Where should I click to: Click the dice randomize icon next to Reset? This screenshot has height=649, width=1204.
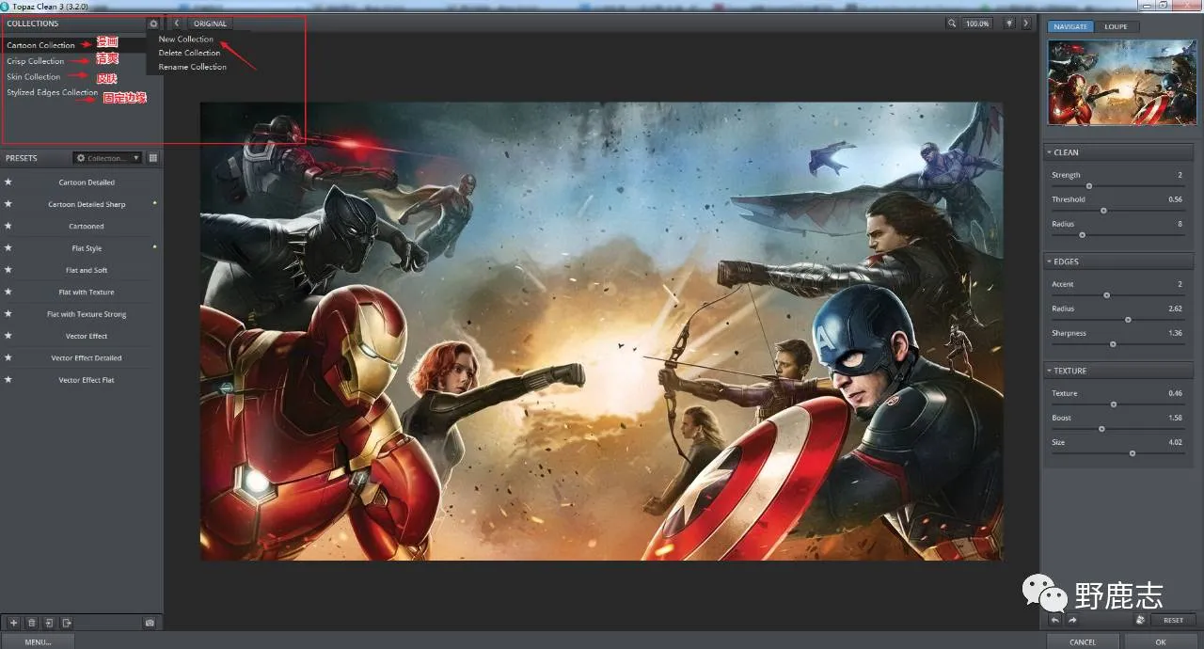1140,620
